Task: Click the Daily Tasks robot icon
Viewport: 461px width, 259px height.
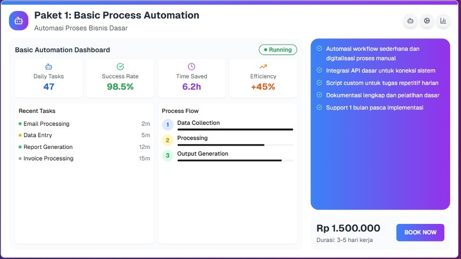Action: pos(49,67)
